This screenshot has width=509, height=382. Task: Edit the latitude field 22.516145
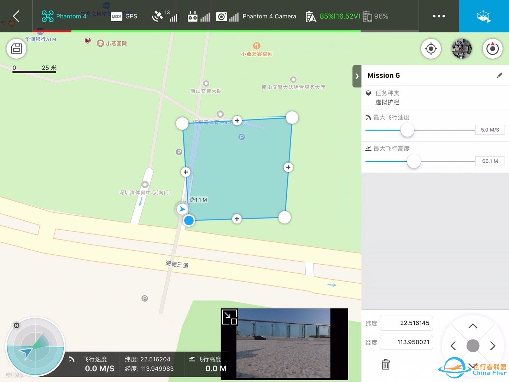click(406, 323)
